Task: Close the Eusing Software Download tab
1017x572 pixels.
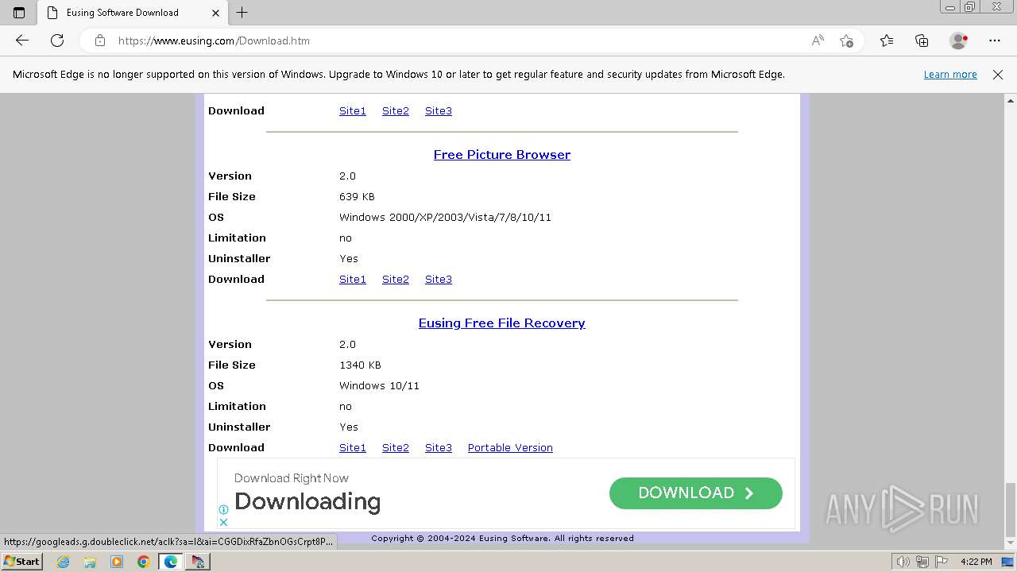Action: click(215, 13)
